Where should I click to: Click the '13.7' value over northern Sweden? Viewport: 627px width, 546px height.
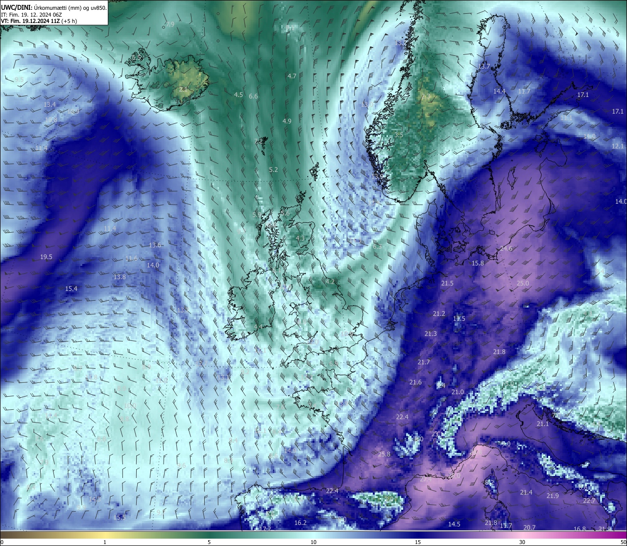484,66
